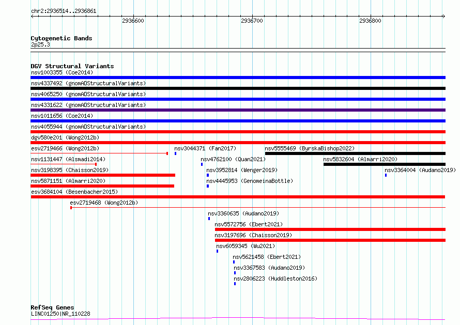Screen dimensions: 460x325
Task: Click ruler position 2936800
Action: pos(370,21)
